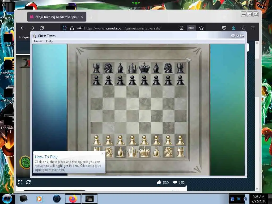Go back in the Firefox browser
This screenshot has height=204, width=272.
pos(23,28)
